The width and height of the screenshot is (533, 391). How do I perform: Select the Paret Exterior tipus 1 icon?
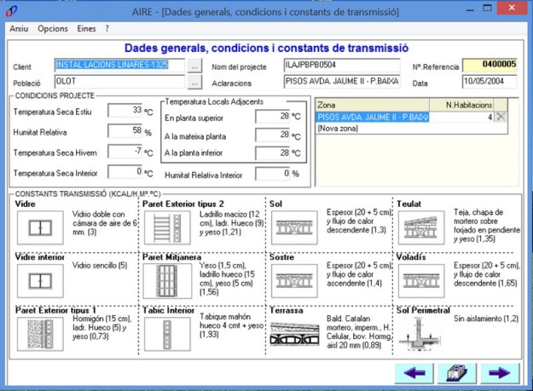(x=40, y=334)
